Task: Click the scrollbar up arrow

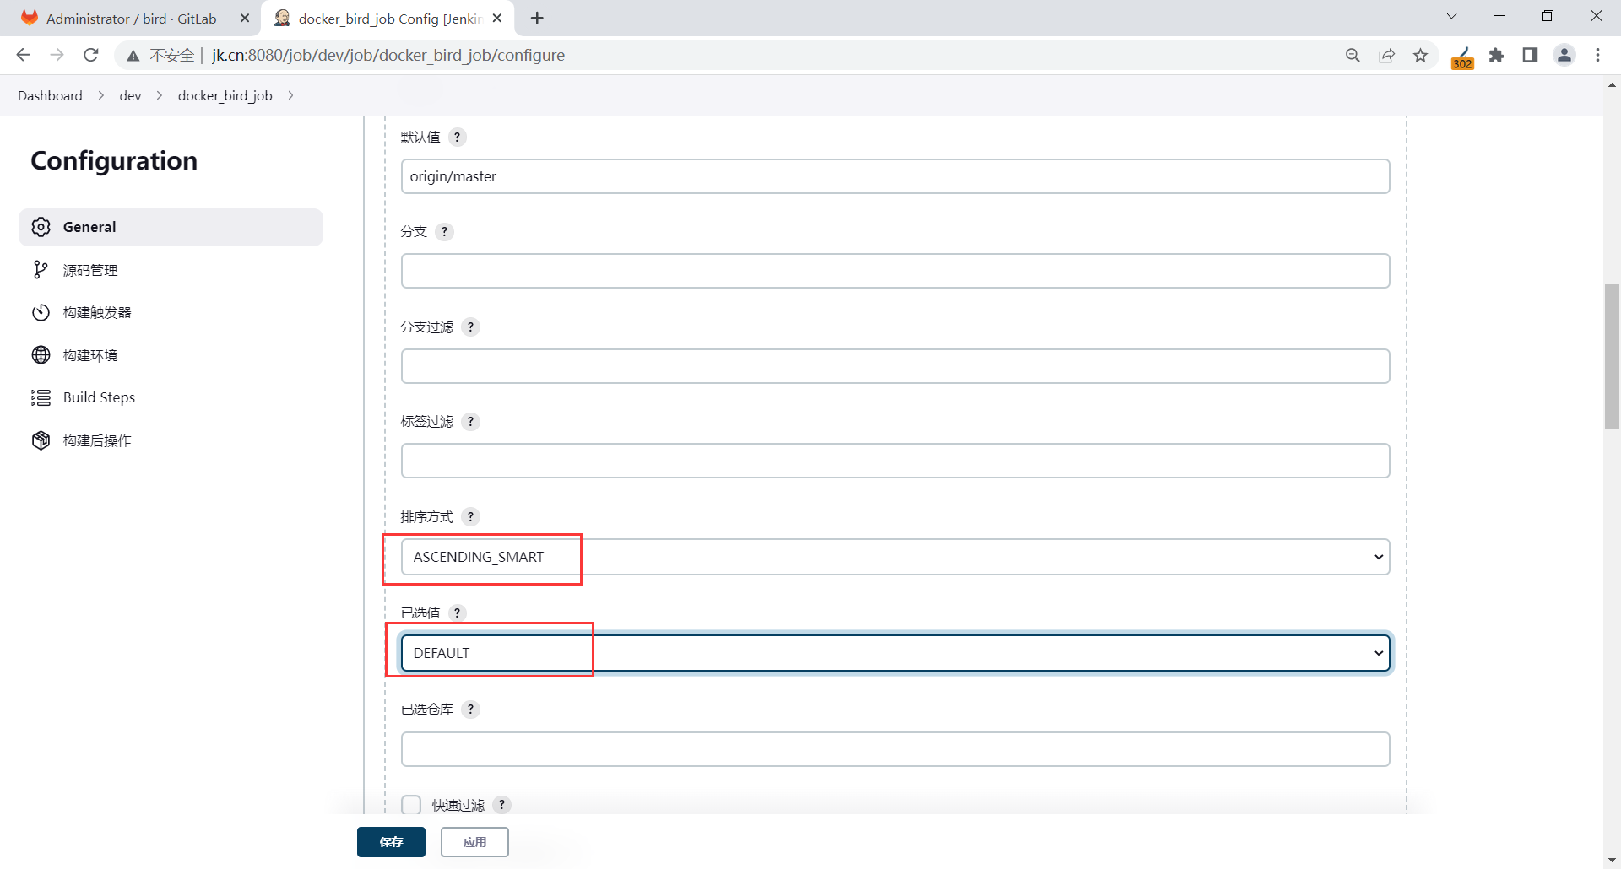Action: [x=1612, y=84]
